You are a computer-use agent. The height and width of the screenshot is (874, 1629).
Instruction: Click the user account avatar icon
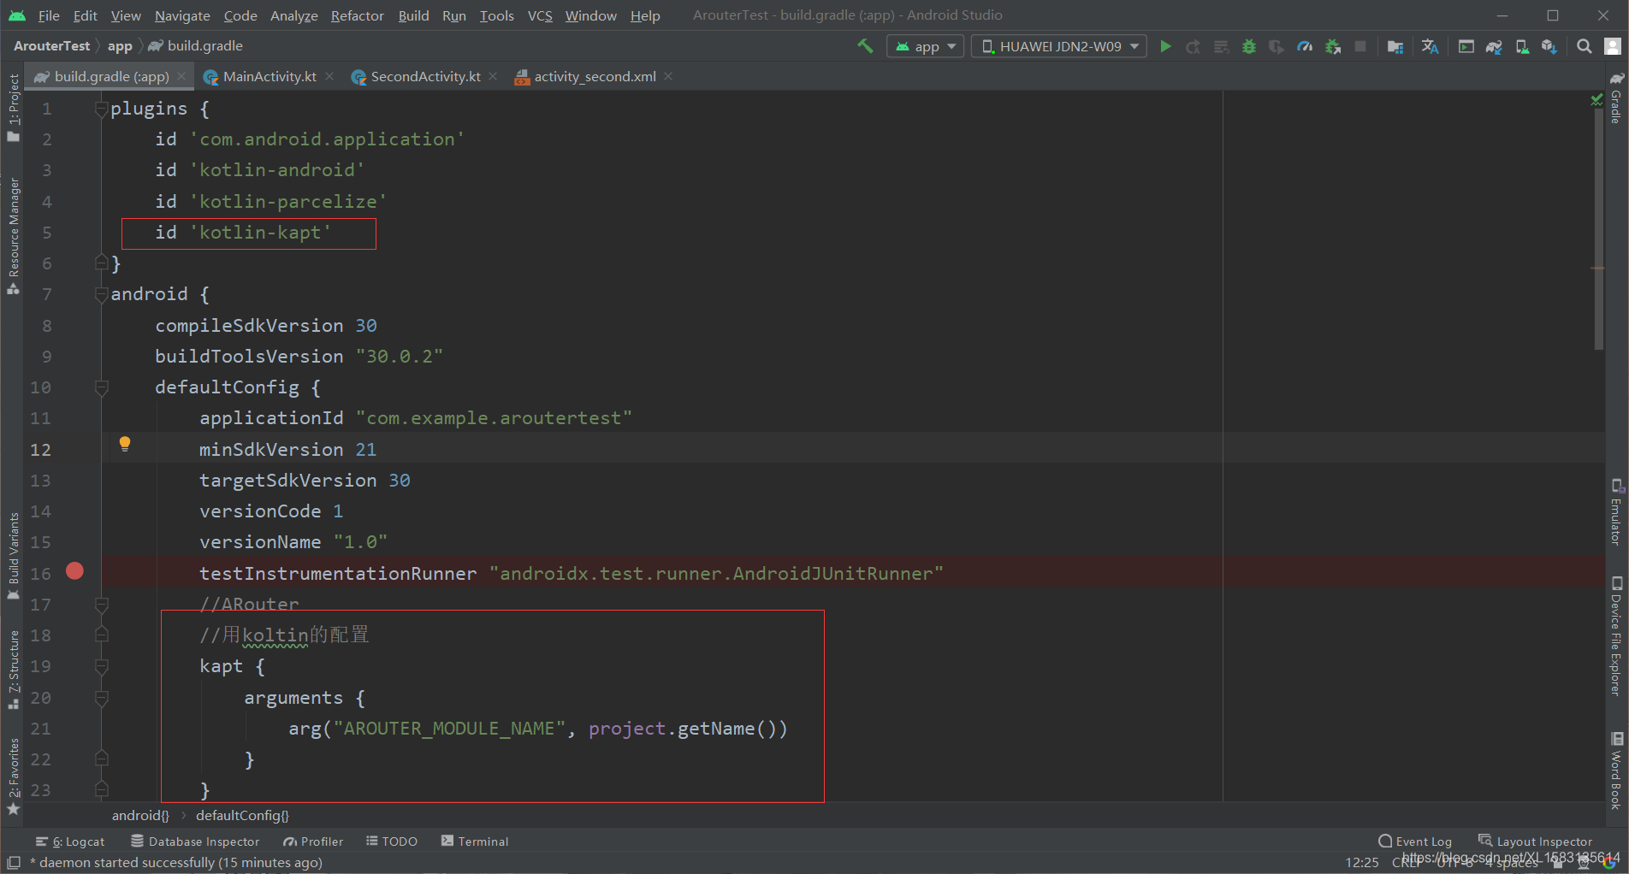(1613, 46)
